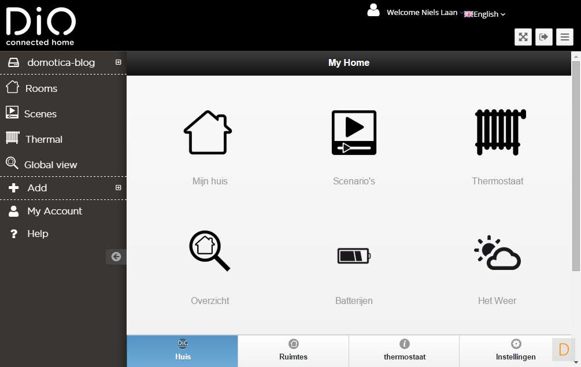Click the scrollbar down arrow
581x367 pixels.
576,362
